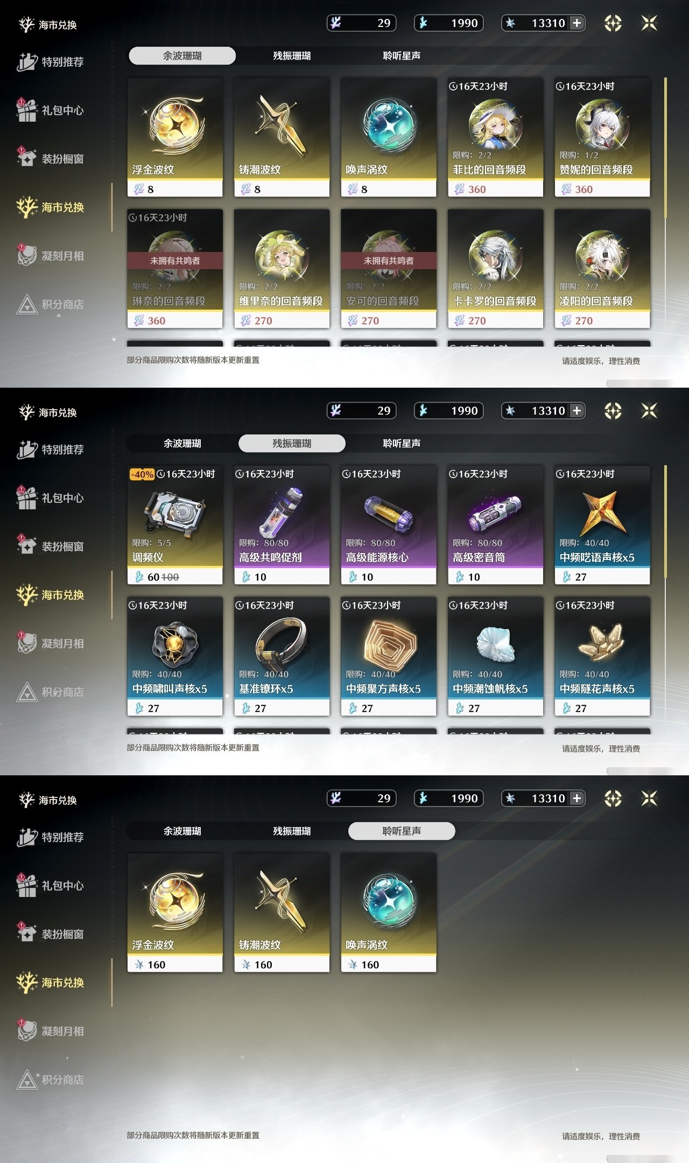Image resolution: width=689 pixels, height=1163 pixels.
Task: Open 菲比的回音频段 character portrait card
Action: 495,137
